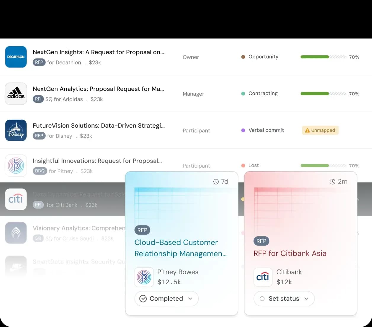Open the Completed status dropdown
This screenshot has height=327, width=372.
click(190, 299)
